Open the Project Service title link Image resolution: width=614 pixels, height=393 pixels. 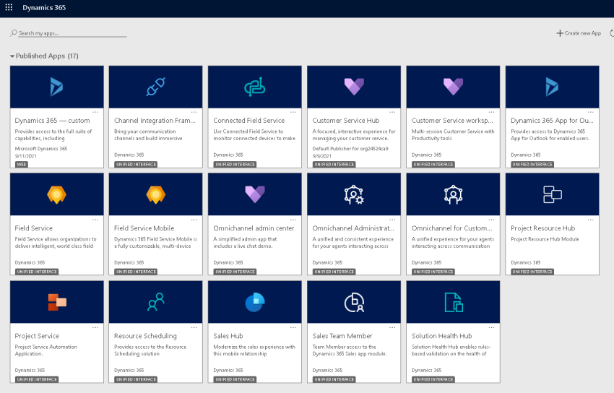pyautogui.click(x=37, y=336)
